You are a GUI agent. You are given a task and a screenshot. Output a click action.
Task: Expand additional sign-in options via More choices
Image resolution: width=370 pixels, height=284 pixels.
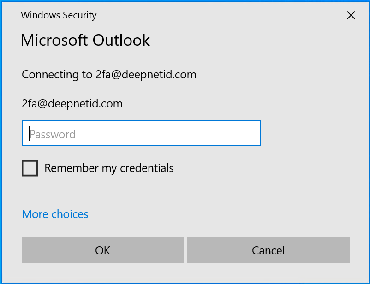pyautogui.click(x=55, y=214)
